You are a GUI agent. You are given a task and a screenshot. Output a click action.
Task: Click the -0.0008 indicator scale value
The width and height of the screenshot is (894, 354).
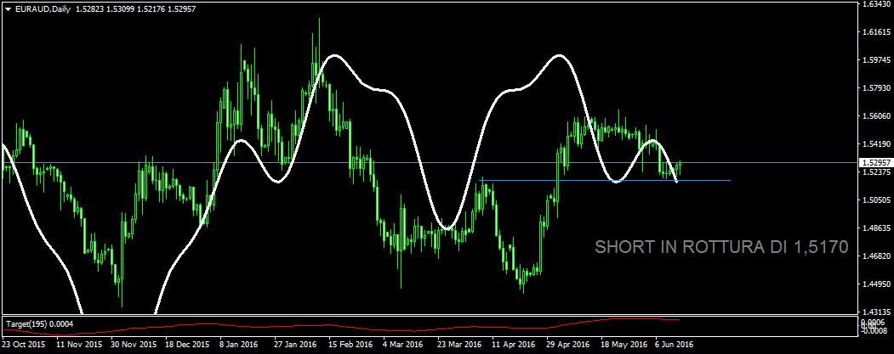pos(875,329)
